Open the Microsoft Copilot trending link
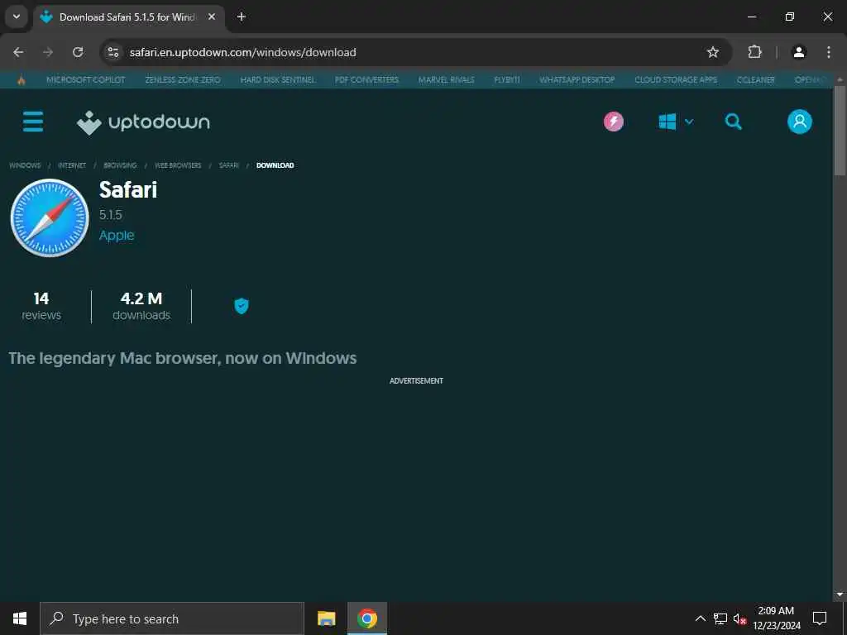This screenshot has height=635, width=847. [x=86, y=80]
